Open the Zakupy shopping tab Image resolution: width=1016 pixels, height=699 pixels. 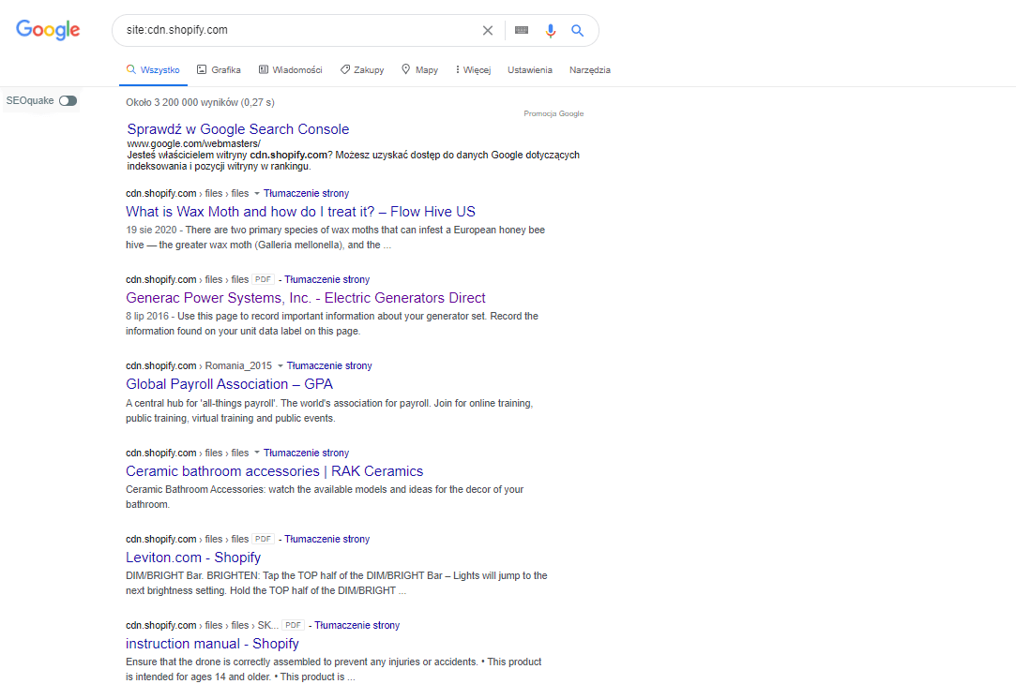[x=362, y=70]
